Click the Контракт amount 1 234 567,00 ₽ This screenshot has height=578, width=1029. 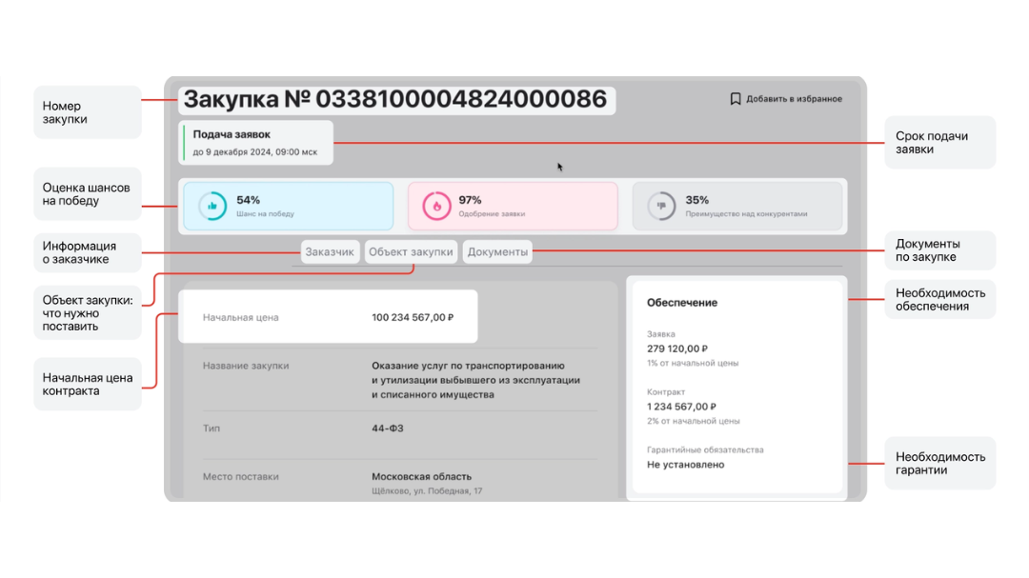680,407
